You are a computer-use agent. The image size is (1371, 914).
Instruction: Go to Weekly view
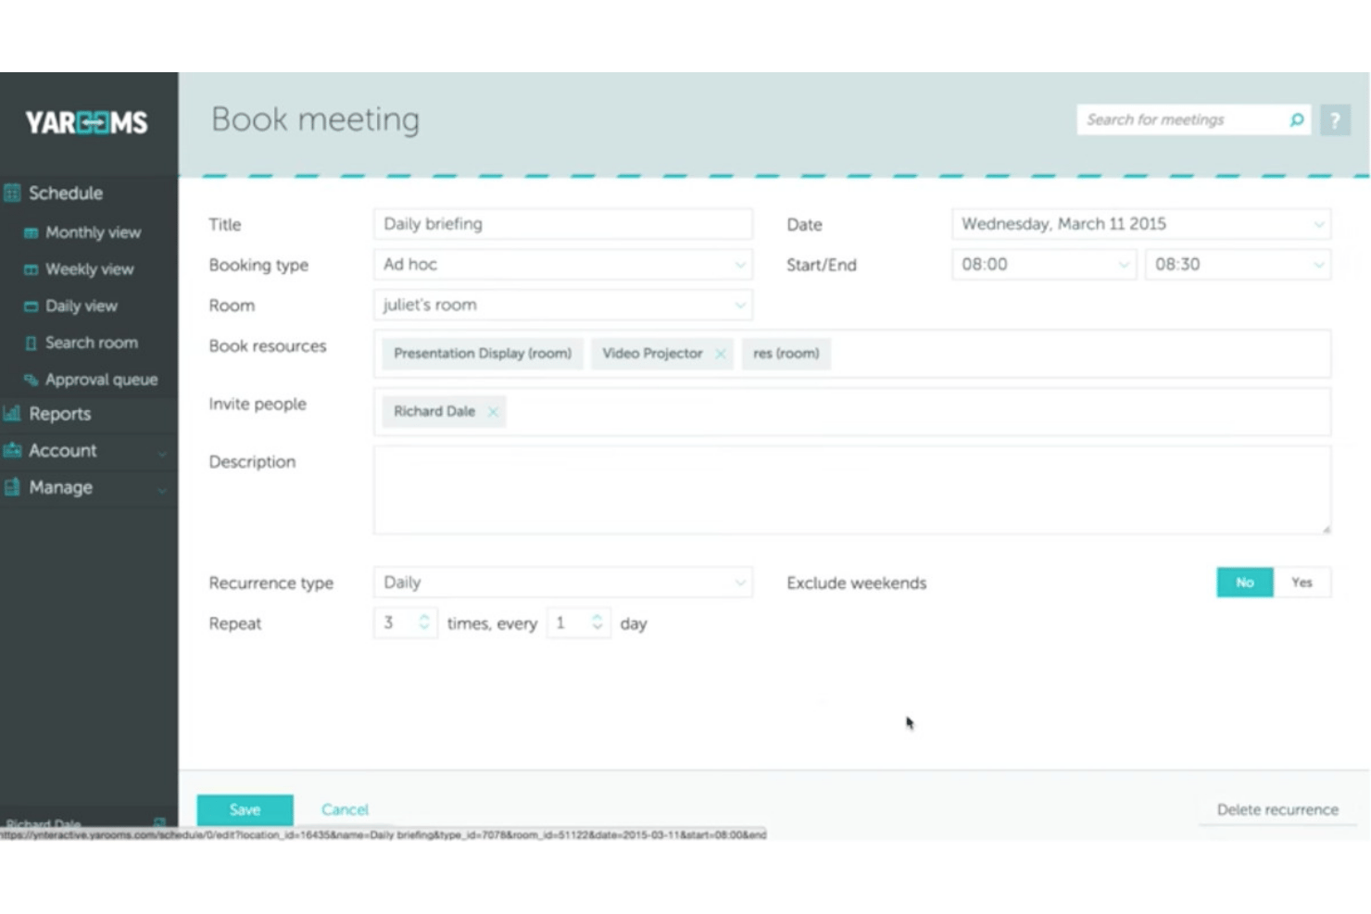pos(89,269)
